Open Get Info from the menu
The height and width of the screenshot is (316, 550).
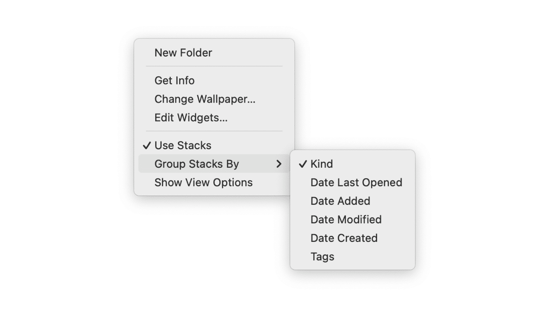(x=174, y=80)
